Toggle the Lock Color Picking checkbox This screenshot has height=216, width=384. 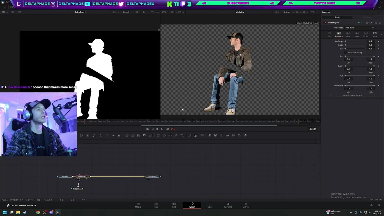click(346, 52)
